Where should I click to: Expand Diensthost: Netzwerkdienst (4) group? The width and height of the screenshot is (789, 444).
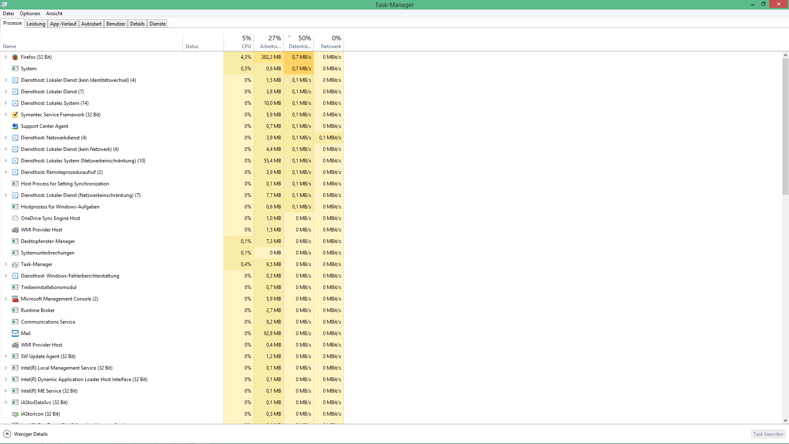(x=6, y=138)
